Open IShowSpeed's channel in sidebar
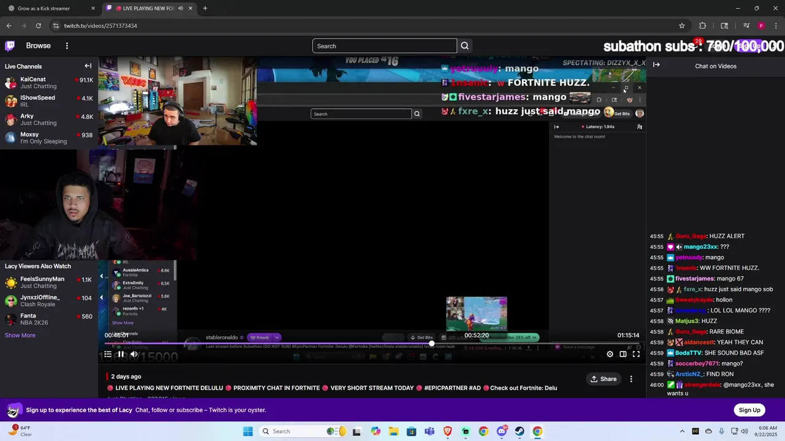Image resolution: width=785 pixels, height=441 pixels. (x=49, y=101)
